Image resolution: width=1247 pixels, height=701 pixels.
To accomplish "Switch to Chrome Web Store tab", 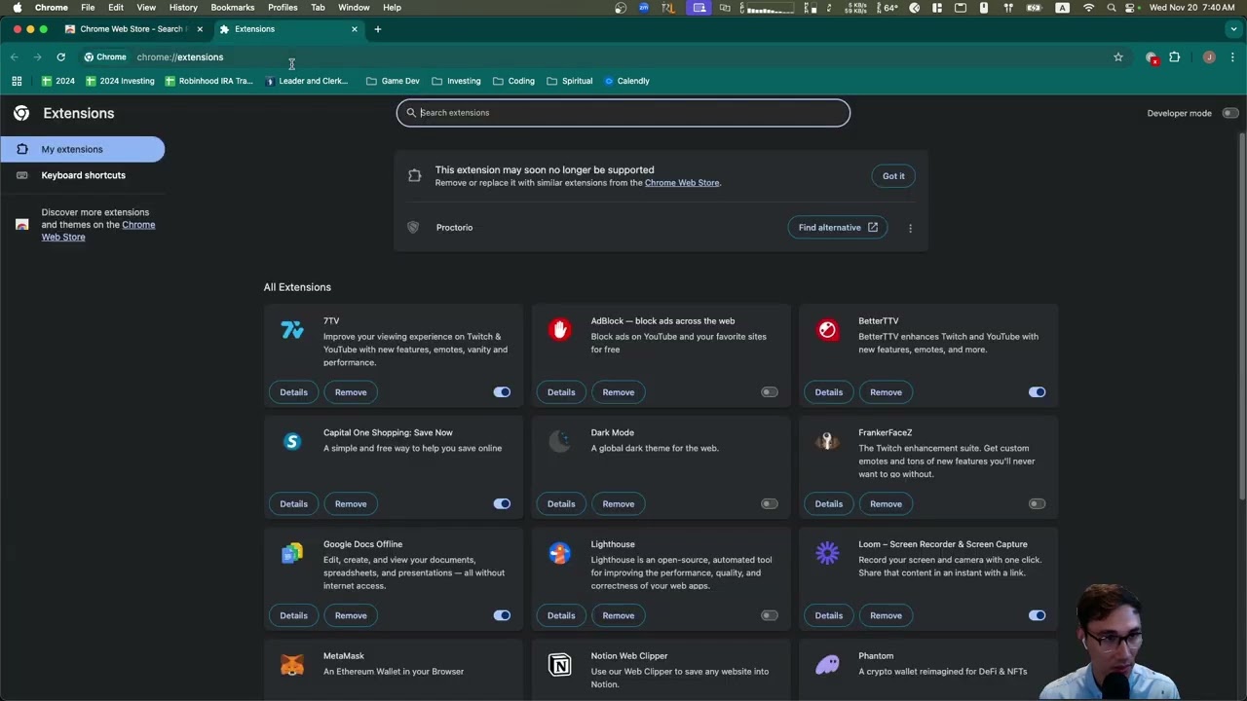I will point(132,29).
